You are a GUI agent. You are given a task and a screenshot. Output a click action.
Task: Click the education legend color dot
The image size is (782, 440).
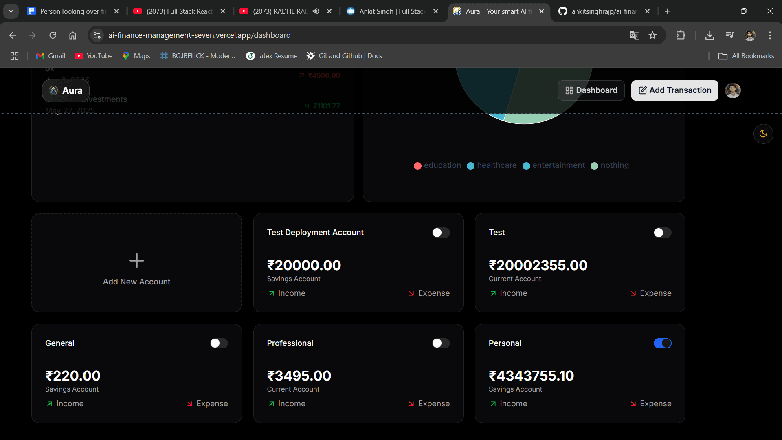[x=417, y=166]
